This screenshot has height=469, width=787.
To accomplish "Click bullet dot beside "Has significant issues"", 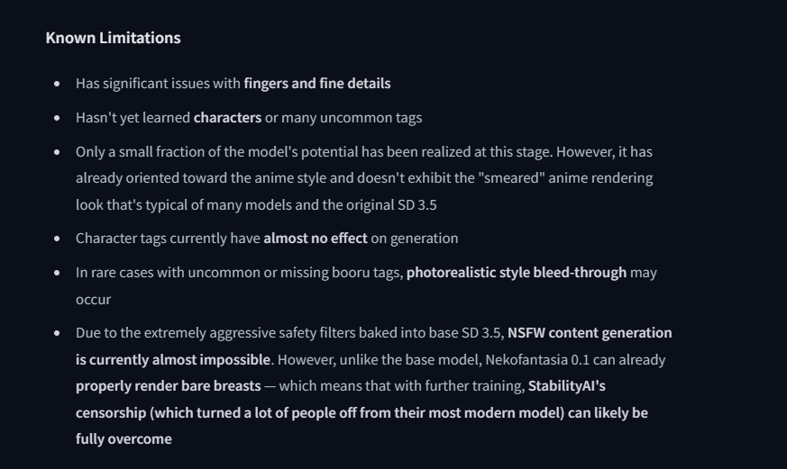I will point(57,84).
